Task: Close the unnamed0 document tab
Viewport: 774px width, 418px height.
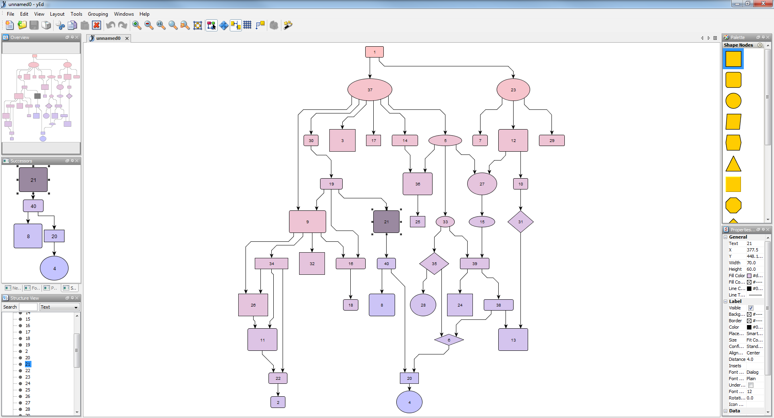Action: coord(127,38)
